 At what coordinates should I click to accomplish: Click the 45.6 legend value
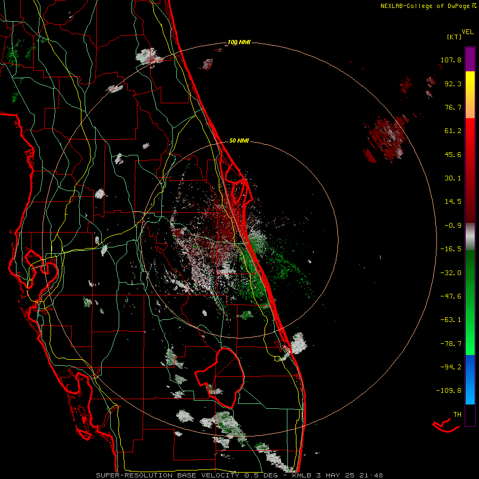tap(453, 154)
